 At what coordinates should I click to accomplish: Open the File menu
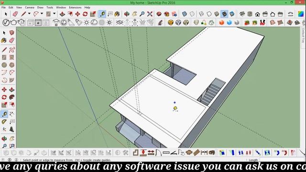tap(3, 8)
